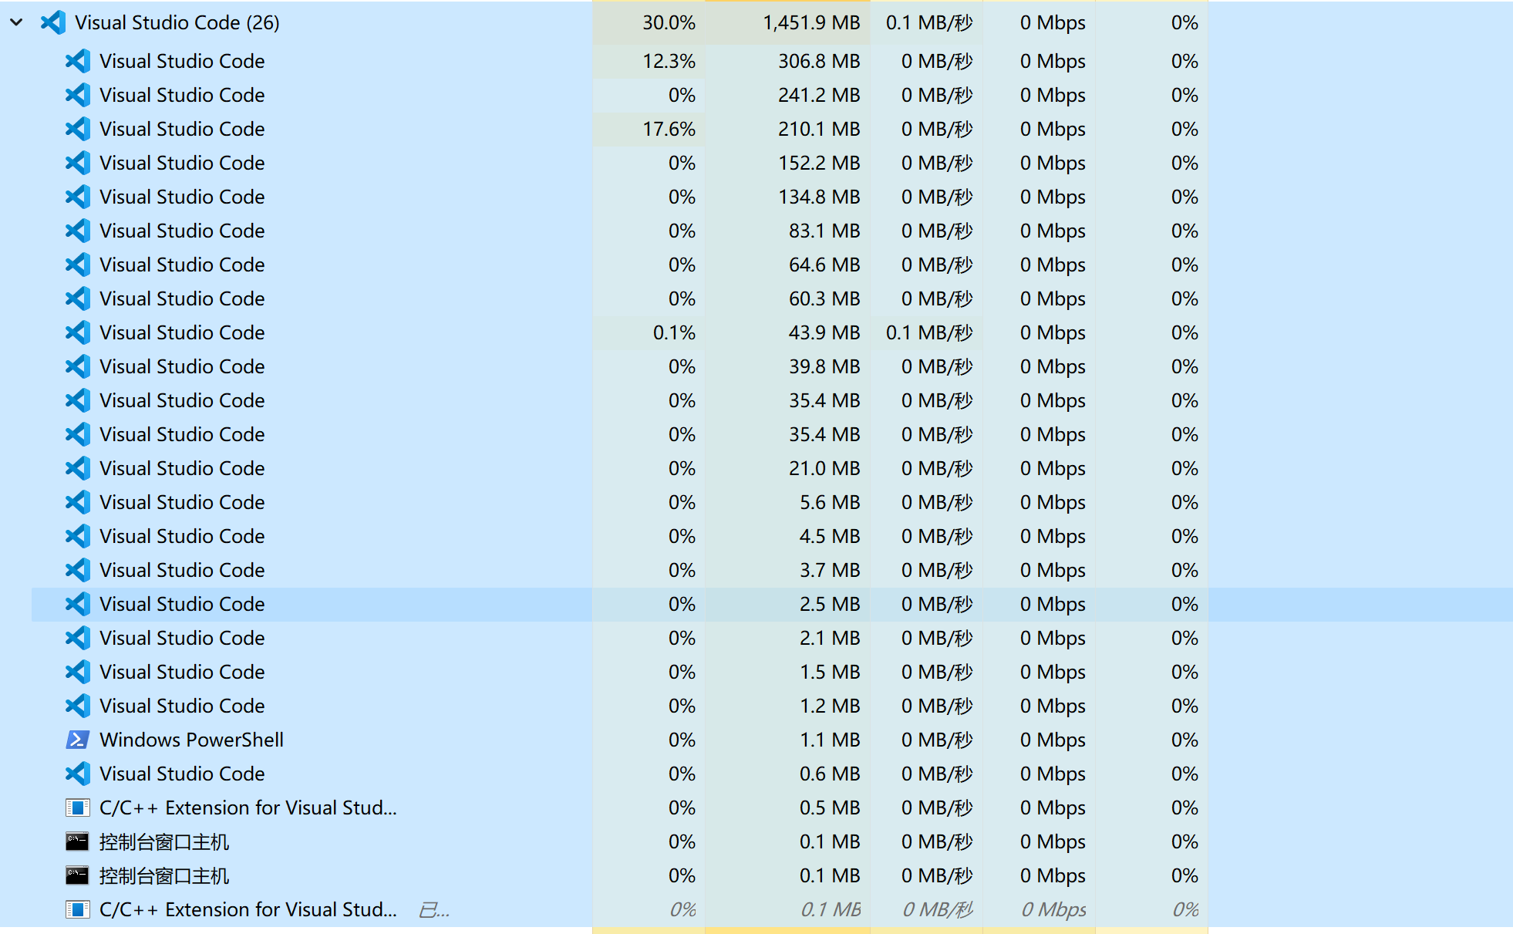Select the Visual Studio Code process using 83.1 MB
Screen dimensions: 1513x934
[182, 231]
